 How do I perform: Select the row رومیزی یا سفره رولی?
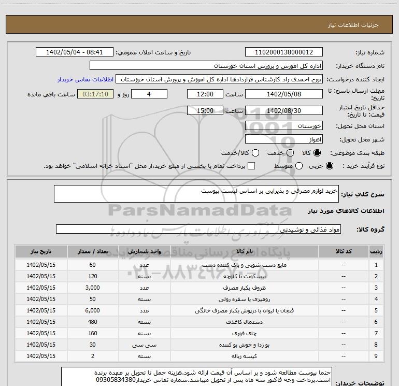pos(199,299)
